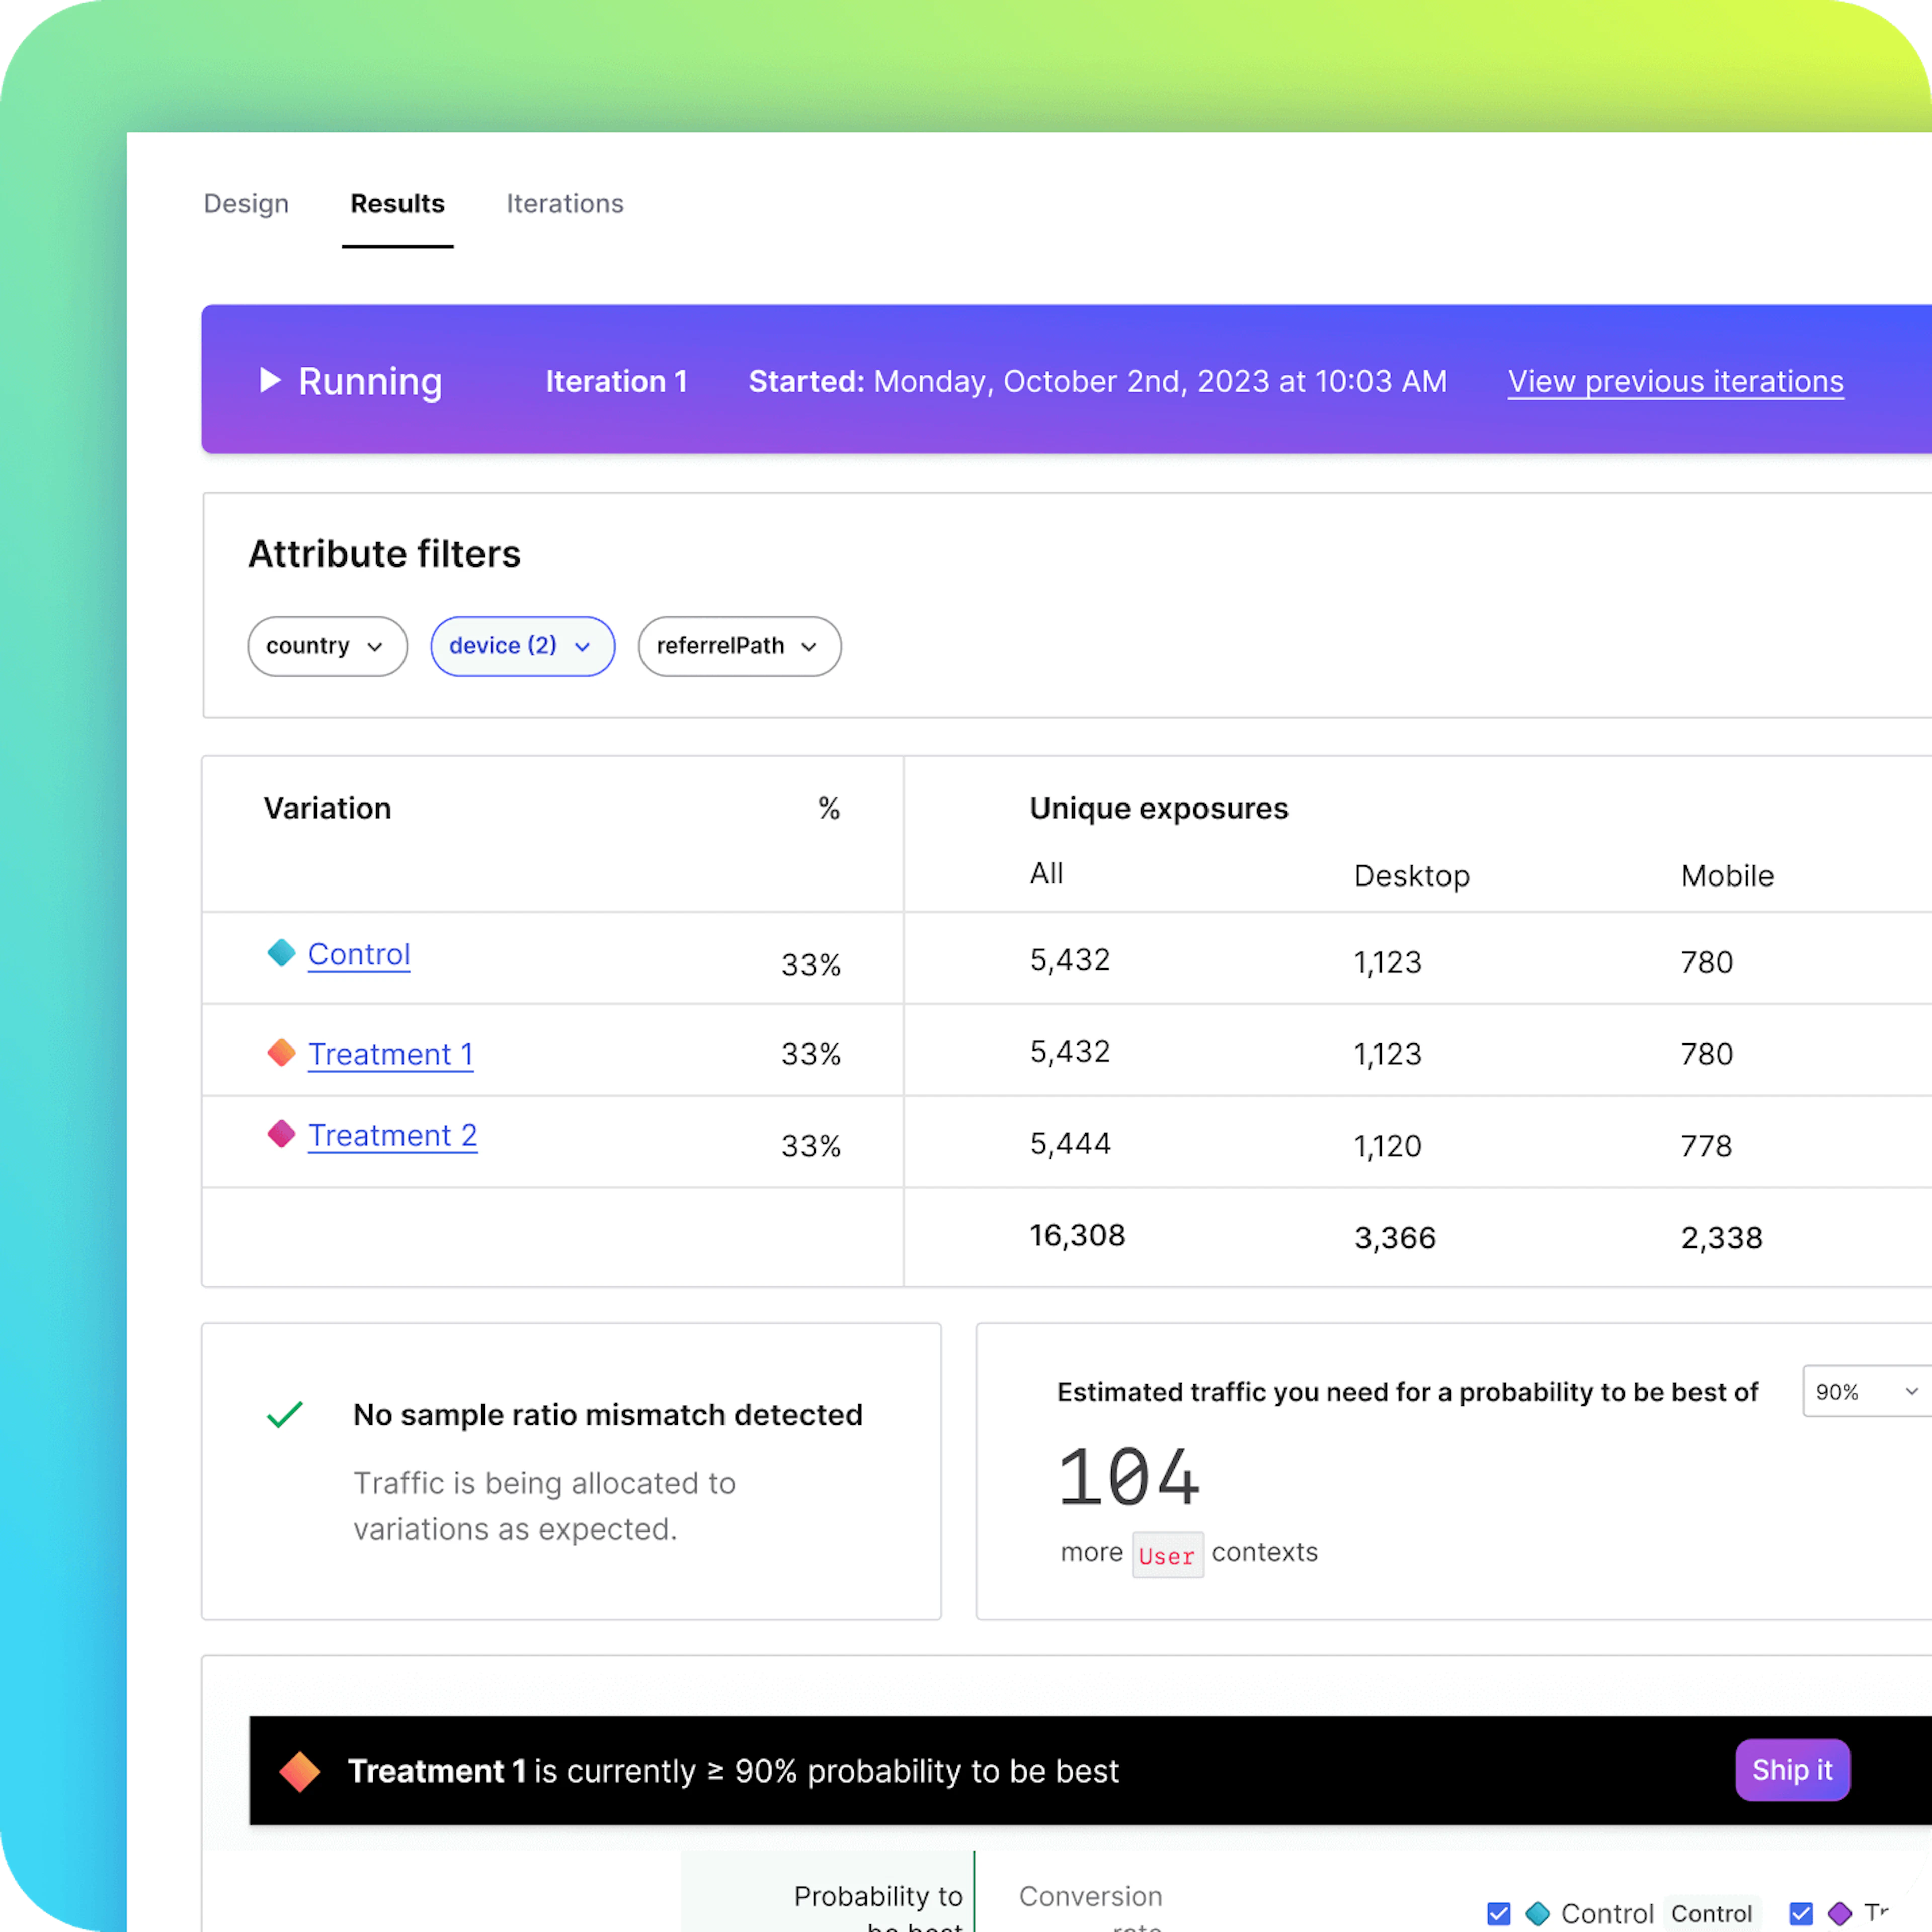Click the teal Control diamond icon in table
This screenshot has height=1932, width=1932.
(282, 953)
